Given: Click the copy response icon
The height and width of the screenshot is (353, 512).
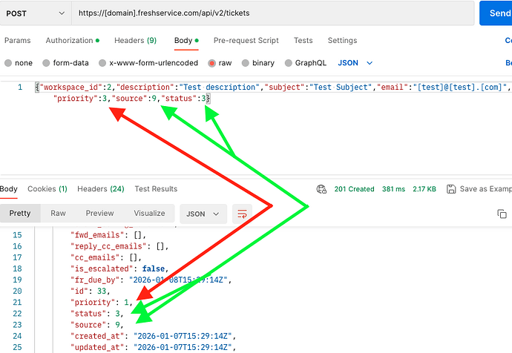Looking at the screenshot, I should tap(502, 214).
